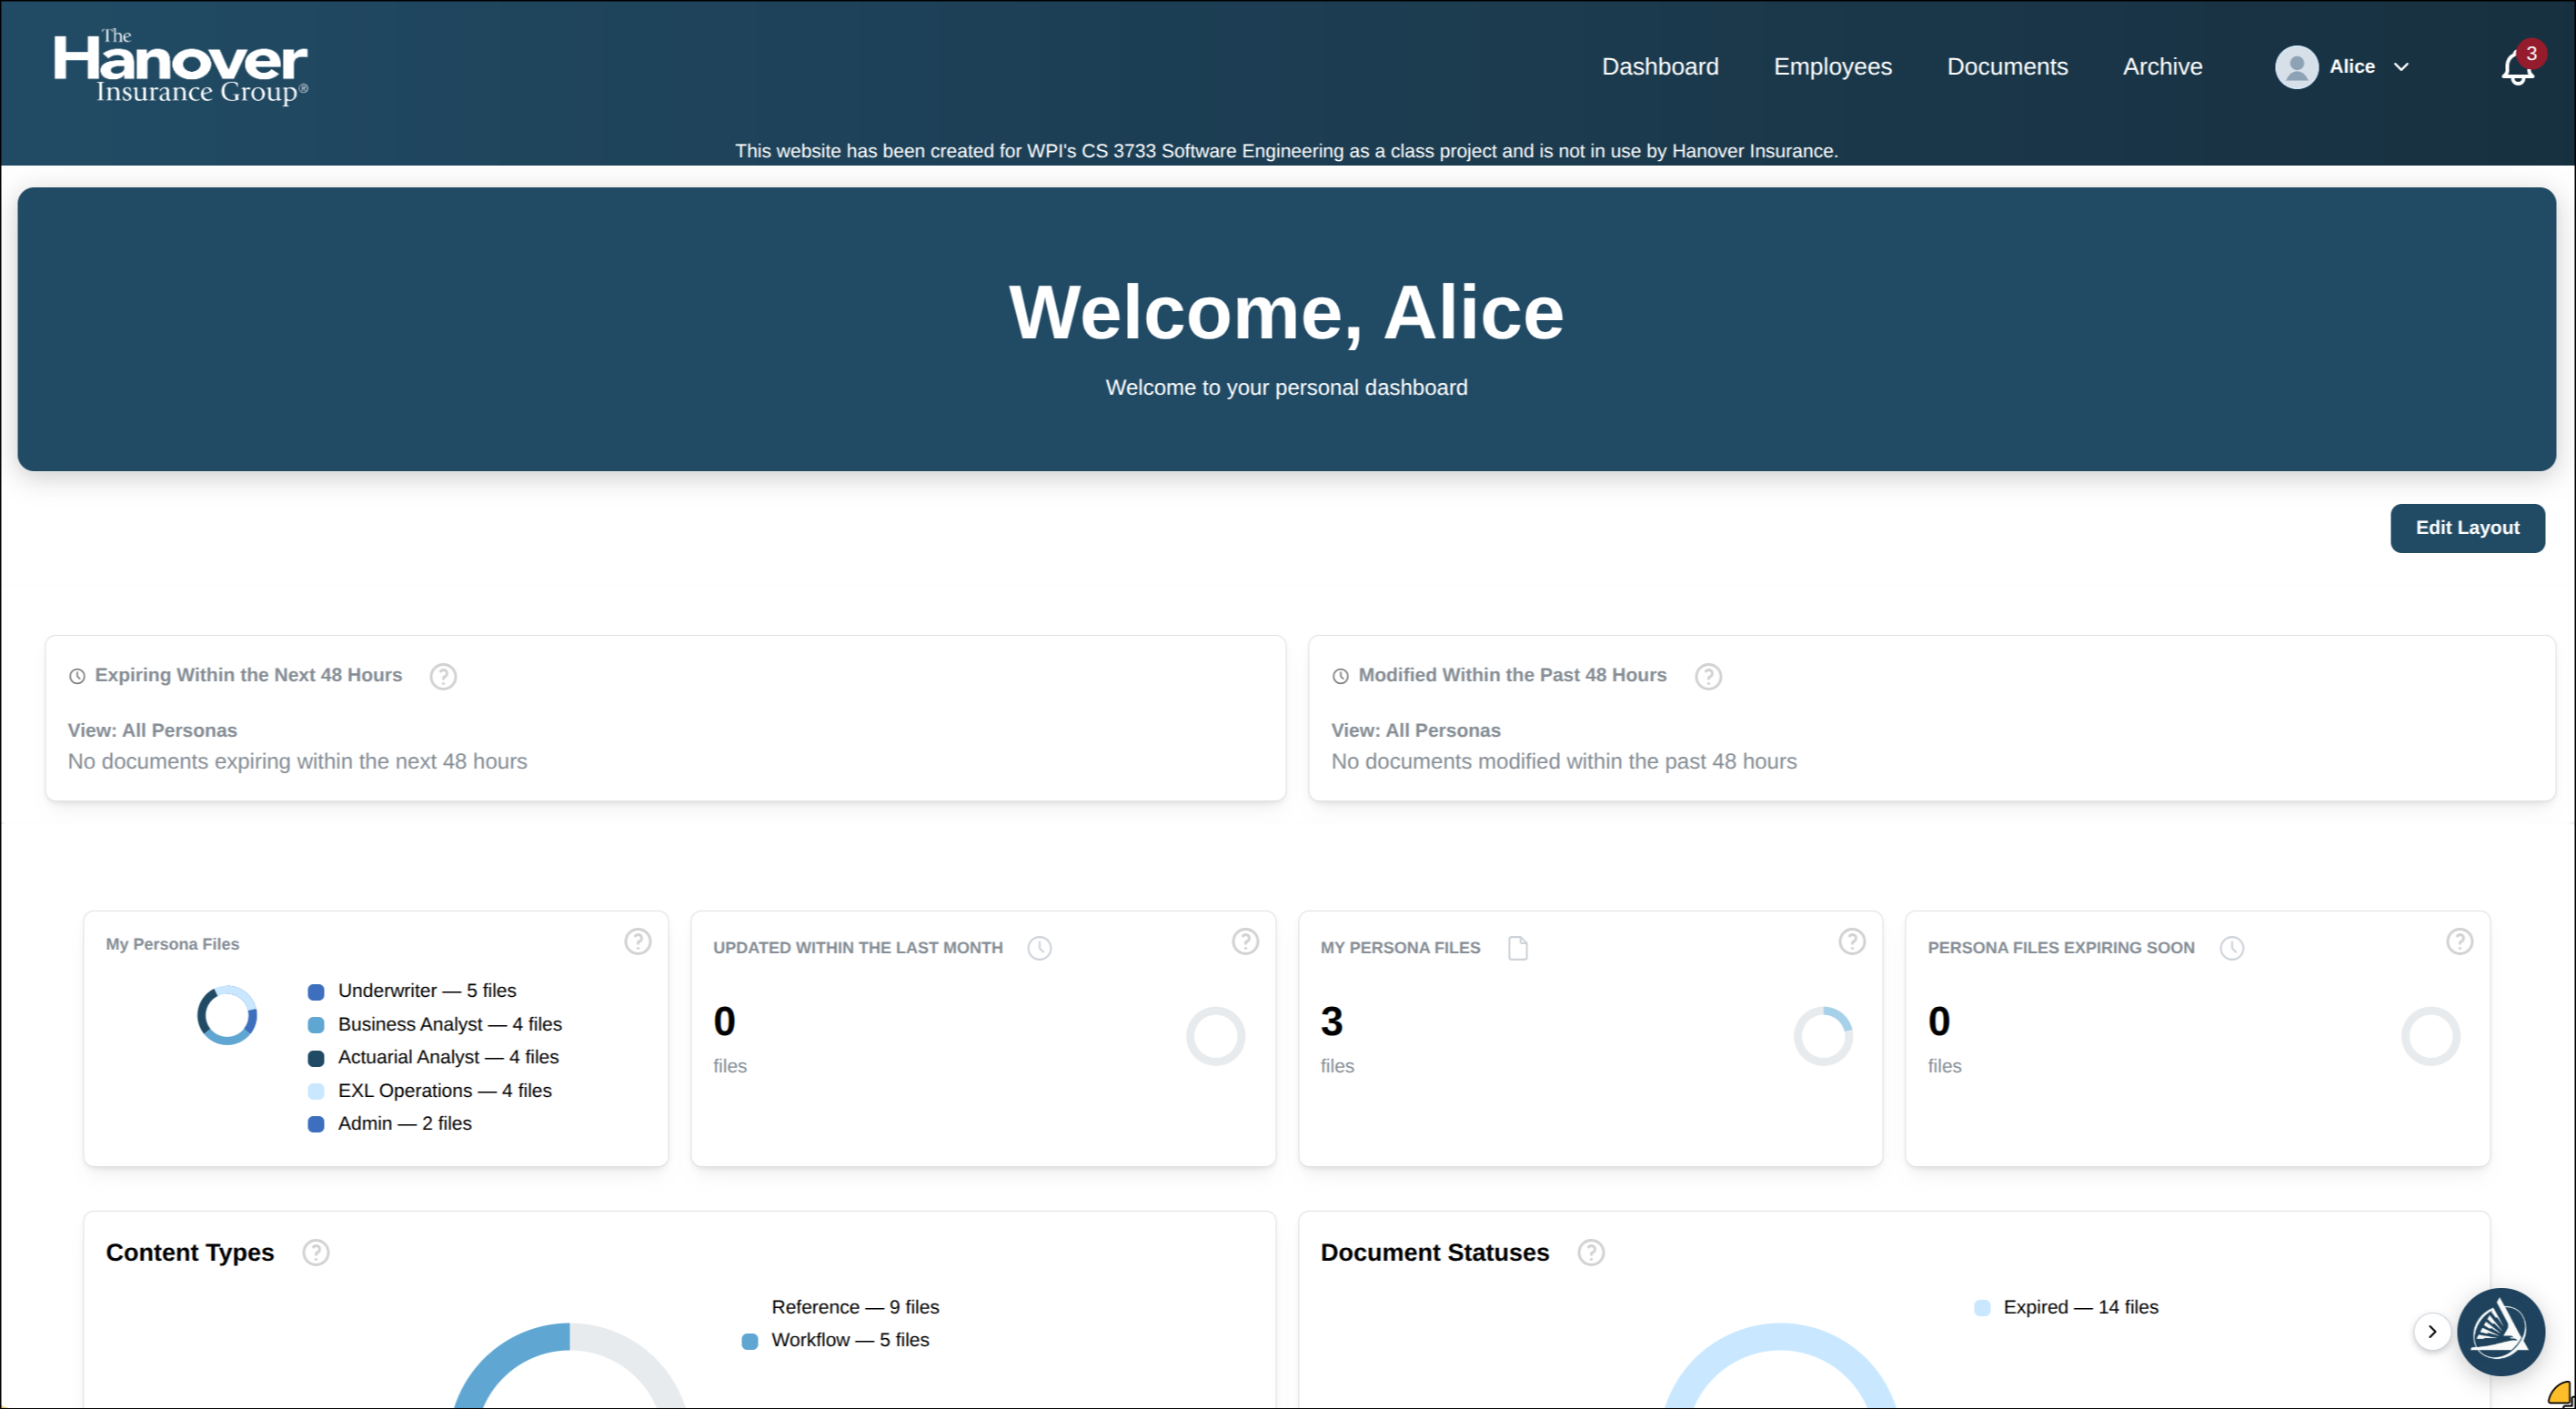The width and height of the screenshot is (2576, 1409).
Task: Click 'View: All Personas' in Modified card
Action: click(1415, 730)
